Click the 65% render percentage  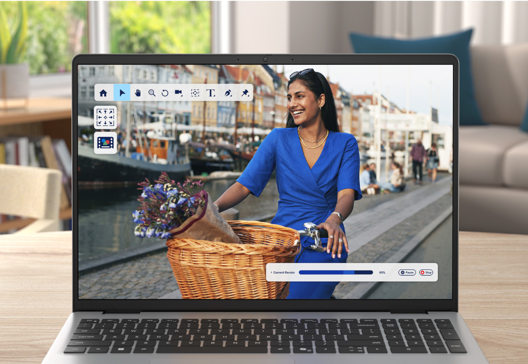382,272
